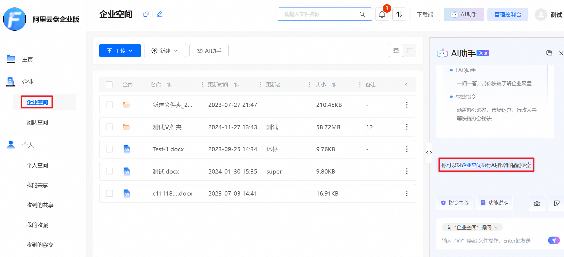564x257 pixels.
Task: Open more options for 新建文件夹_2 row
Action: 407,105
